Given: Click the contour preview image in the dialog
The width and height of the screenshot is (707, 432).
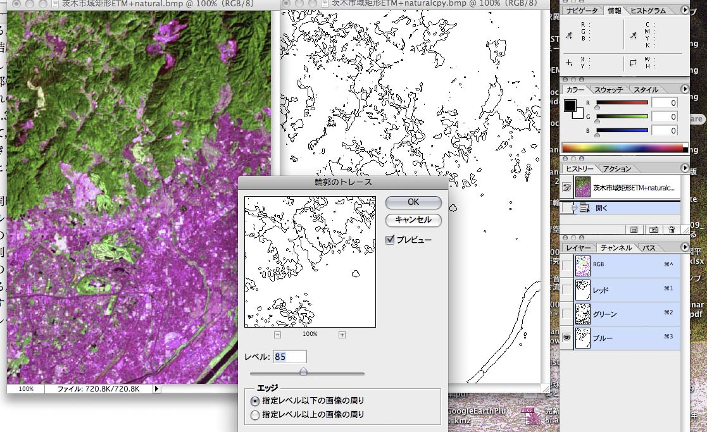Looking at the screenshot, I should coord(310,262).
